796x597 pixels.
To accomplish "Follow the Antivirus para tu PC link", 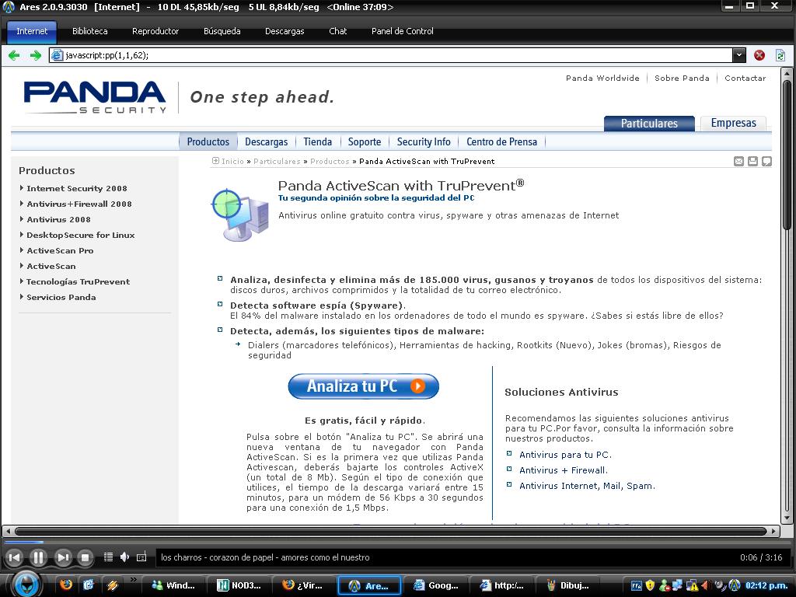I will coord(565,455).
